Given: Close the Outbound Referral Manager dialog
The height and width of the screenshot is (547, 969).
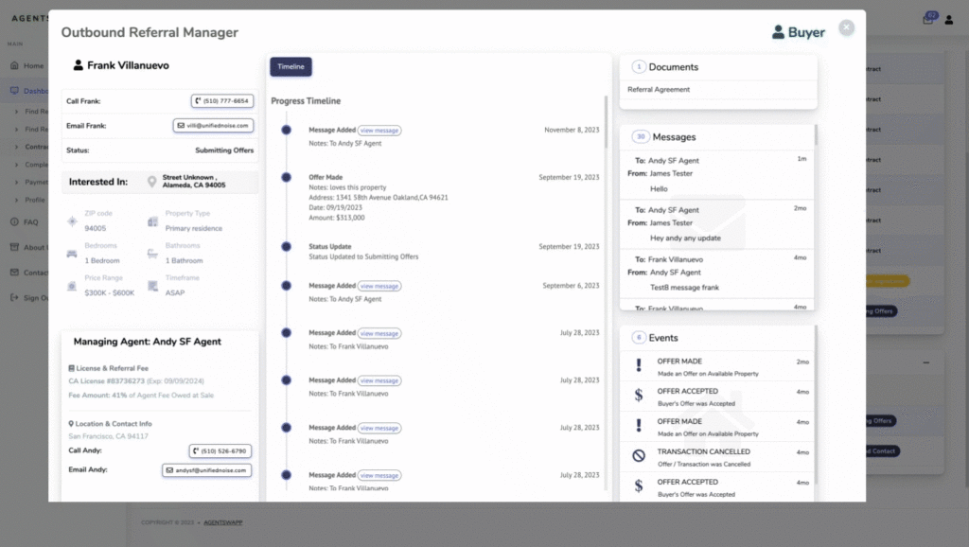Looking at the screenshot, I should click(x=846, y=27).
